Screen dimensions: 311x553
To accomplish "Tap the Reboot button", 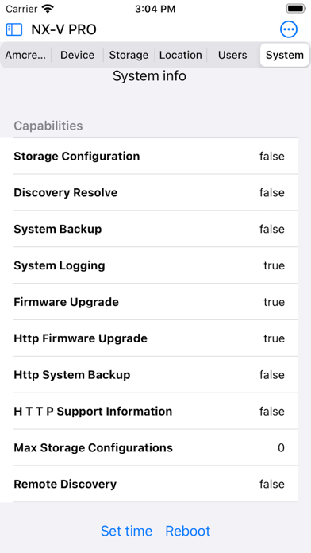I will [188, 531].
